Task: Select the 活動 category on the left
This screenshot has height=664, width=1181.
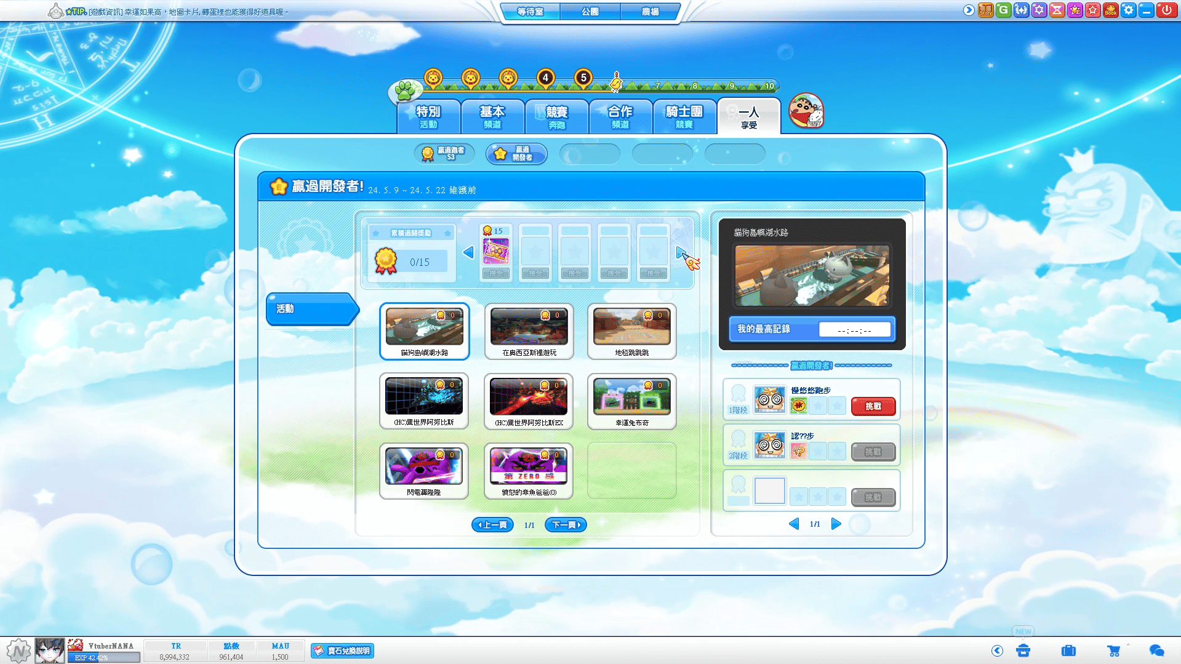Action: click(x=311, y=309)
